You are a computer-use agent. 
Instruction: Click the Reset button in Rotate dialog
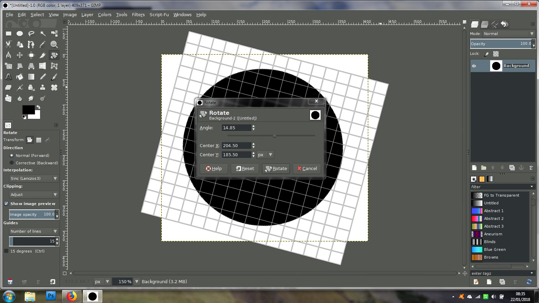pos(245,169)
